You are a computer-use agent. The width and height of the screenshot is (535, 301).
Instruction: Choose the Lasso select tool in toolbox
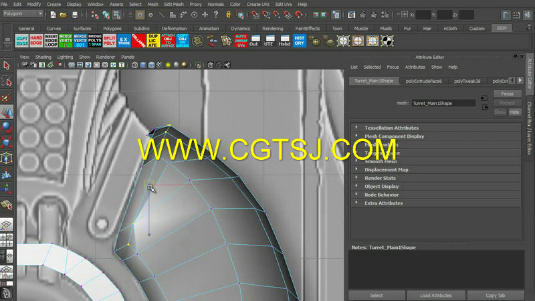click(x=7, y=81)
